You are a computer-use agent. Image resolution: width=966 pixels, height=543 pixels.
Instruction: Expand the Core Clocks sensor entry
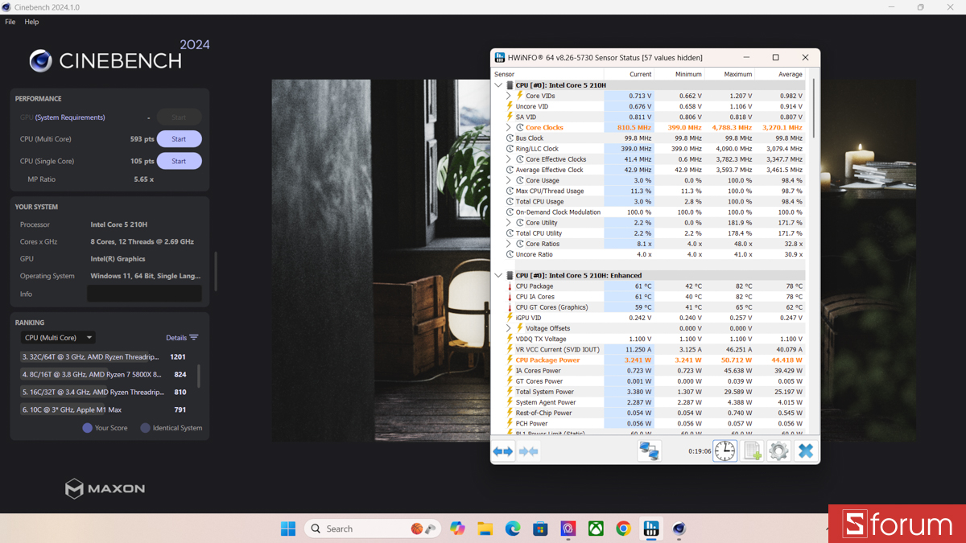[x=509, y=127]
